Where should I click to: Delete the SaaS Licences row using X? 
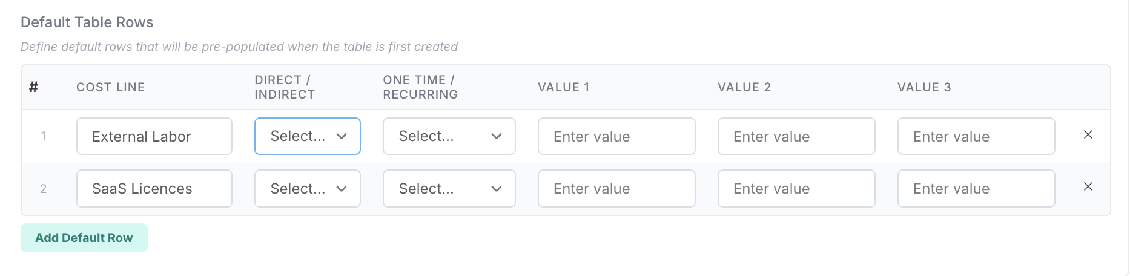point(1088,187)
